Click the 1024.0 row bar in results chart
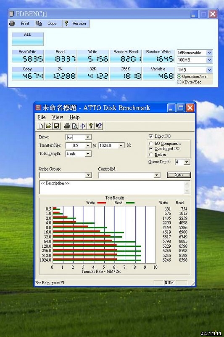 pyautogui.click(x=97, y=260)
